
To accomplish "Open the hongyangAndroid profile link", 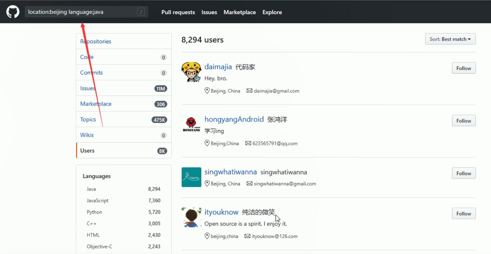I will 234,119.
